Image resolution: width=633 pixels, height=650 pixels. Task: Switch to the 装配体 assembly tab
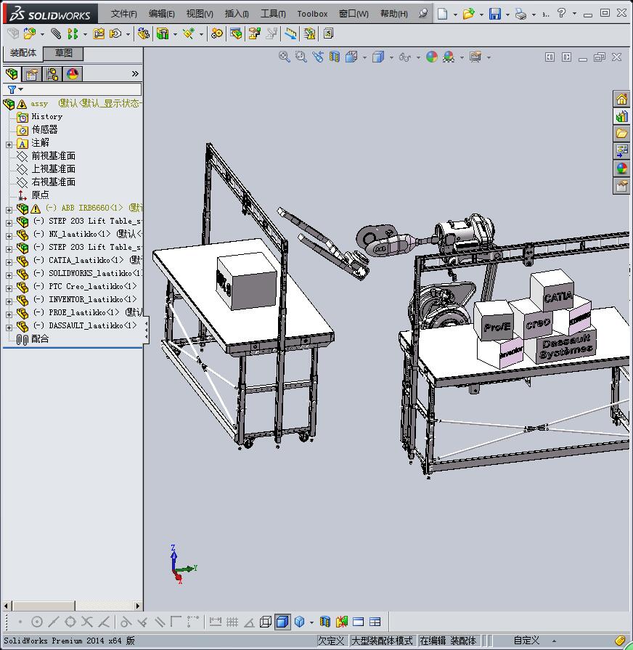(x=23, y=53)
